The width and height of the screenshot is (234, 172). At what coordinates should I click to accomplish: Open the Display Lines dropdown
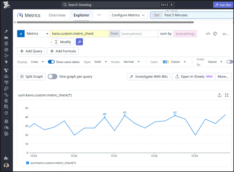(37, 62)
